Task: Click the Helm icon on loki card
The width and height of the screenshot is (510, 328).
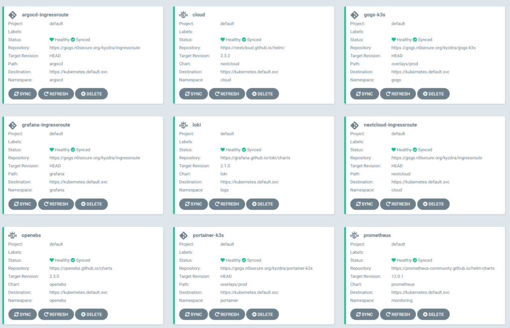Action: pos(183,125)
